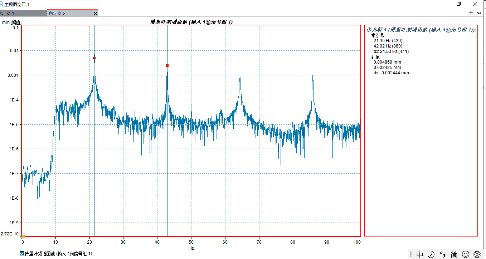Click the red cursor marker at 42.92 Hz
Viewport: 486px width, 259px height.
click(x=167, y=65)
